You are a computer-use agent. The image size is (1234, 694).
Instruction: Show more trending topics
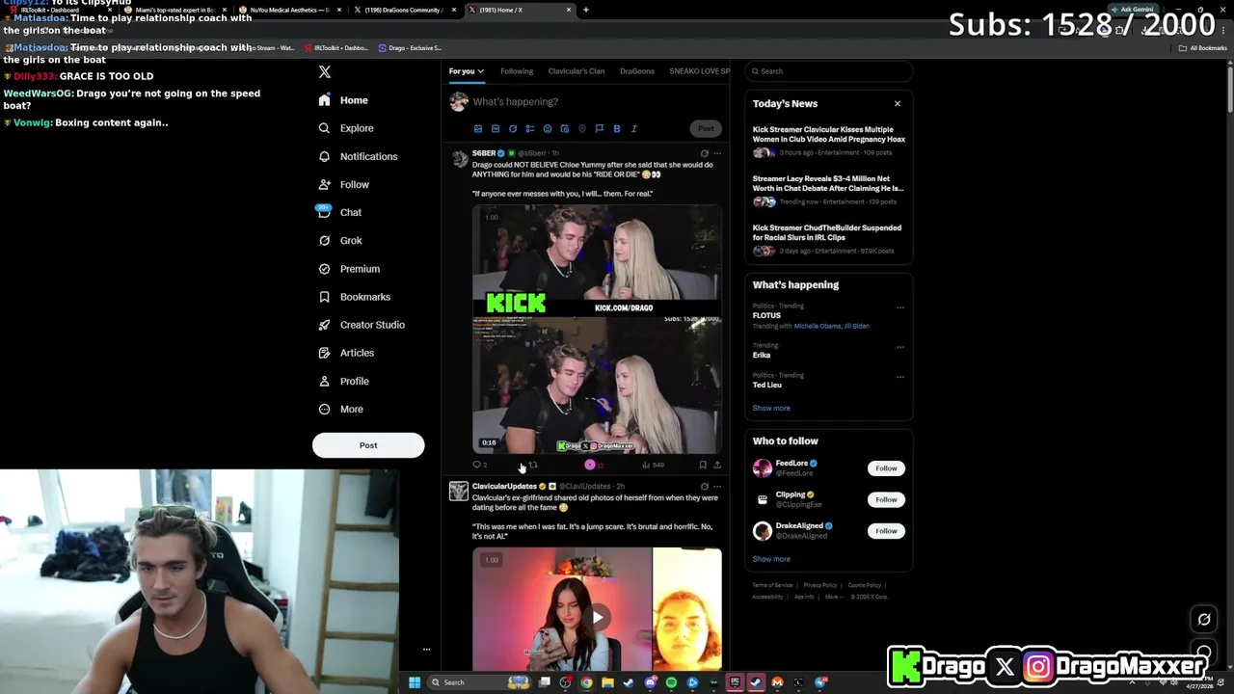[771, 408]
